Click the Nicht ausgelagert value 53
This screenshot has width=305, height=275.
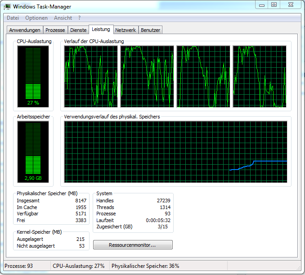point(82,246)
